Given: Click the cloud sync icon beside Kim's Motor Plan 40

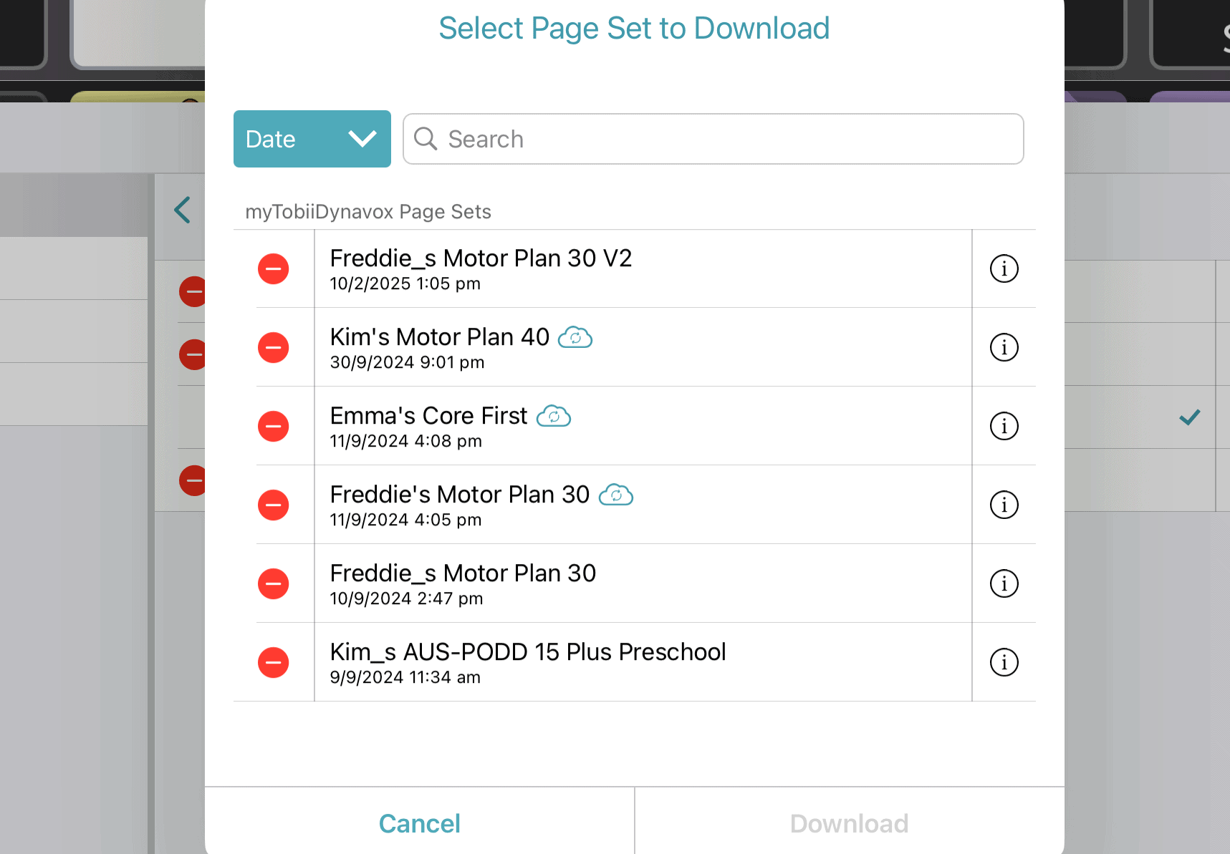Looking at the screenshot, I should coord(577,337).
